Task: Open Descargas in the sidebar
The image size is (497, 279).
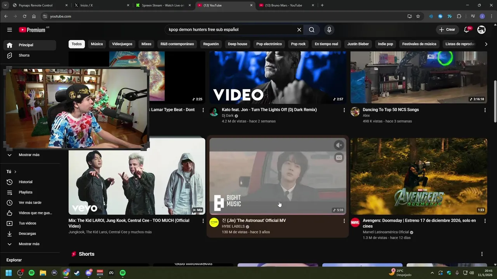Action: [30, 234]
